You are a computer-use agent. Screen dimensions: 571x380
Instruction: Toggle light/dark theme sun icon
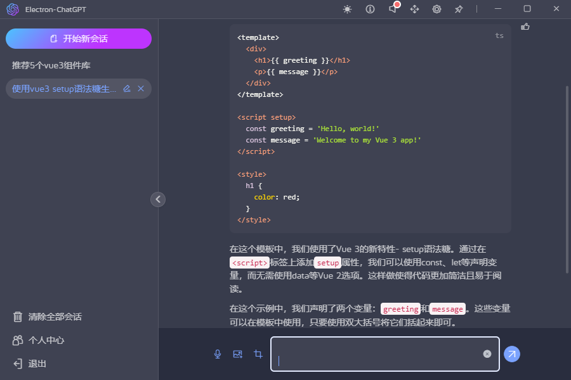click(x=348, y=9)
